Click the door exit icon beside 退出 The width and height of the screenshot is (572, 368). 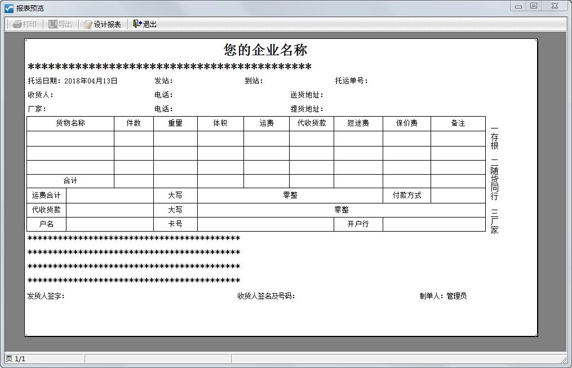137,24
